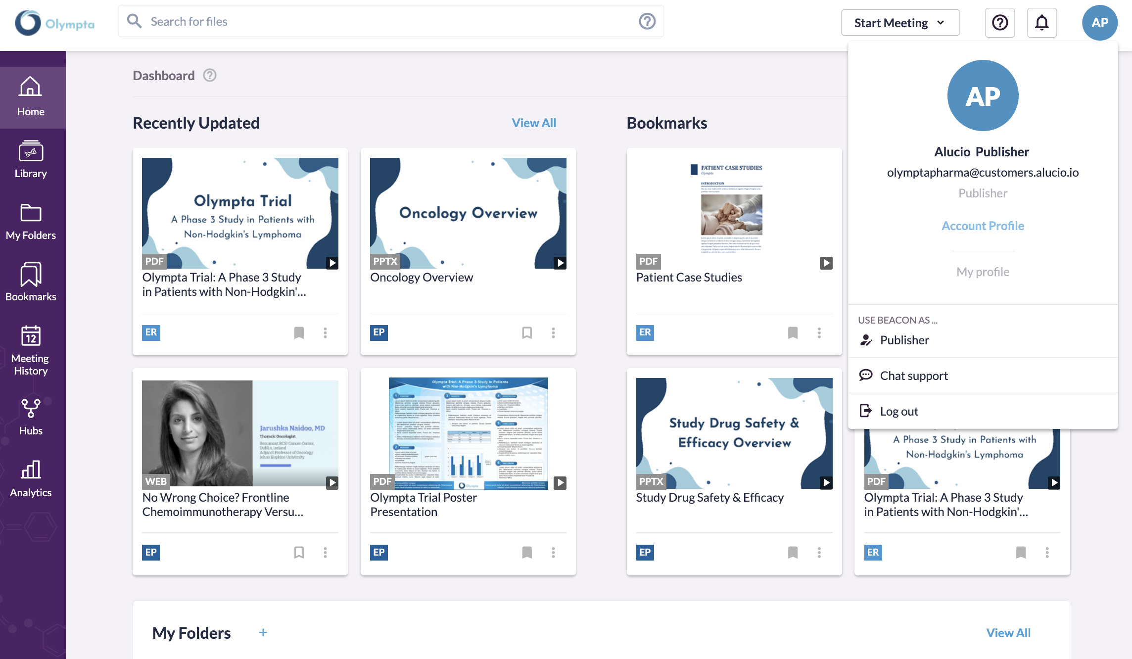Open the Library sidebar section
1132x659 pixels.
click(31, 159)
